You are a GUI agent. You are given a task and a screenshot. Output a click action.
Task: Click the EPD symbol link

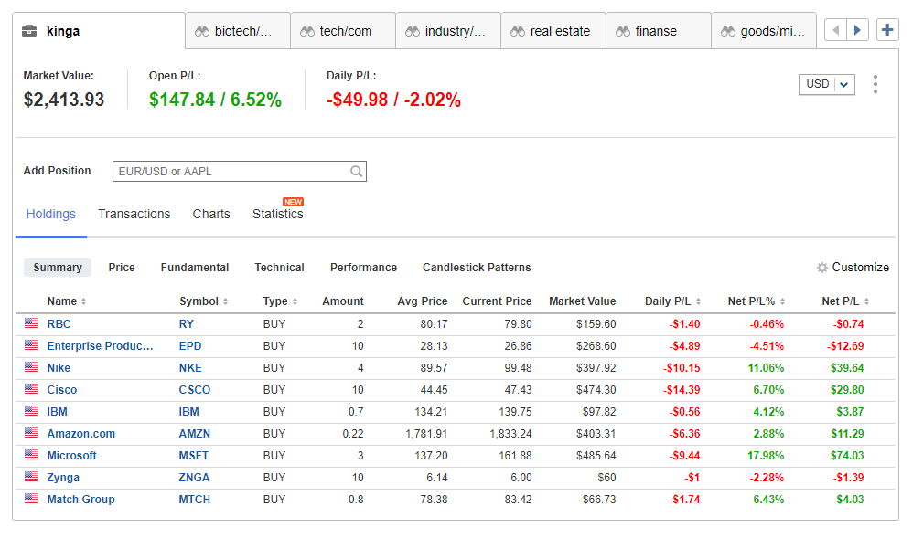point(190,346)
